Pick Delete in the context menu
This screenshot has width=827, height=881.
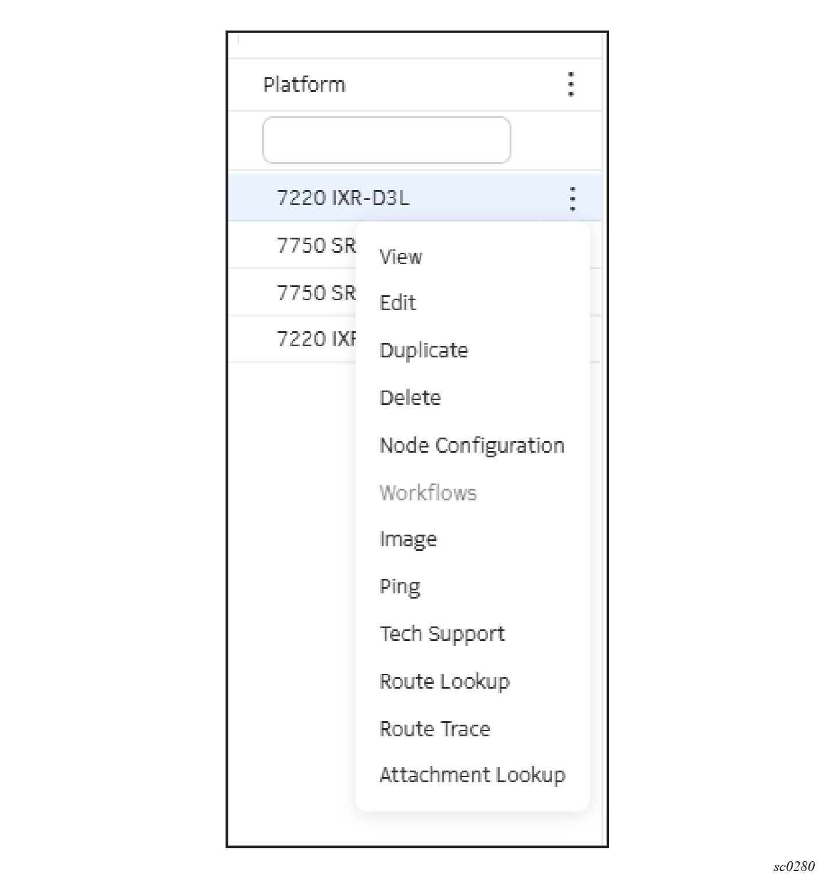[410, 398]
